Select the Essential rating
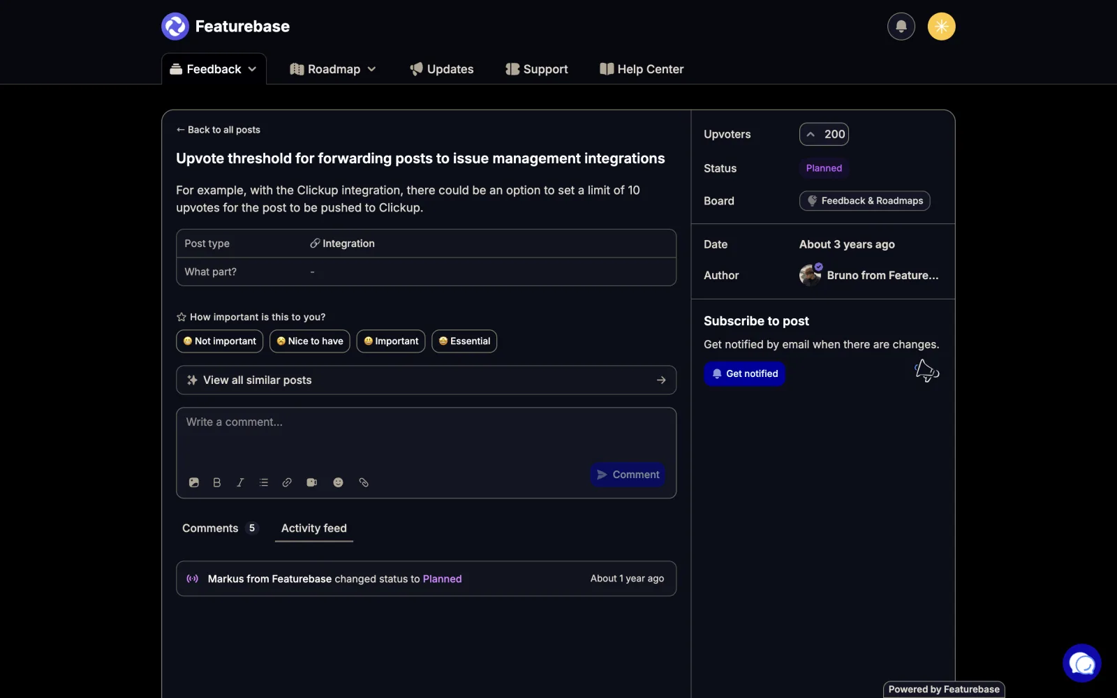This screenshot has width=1117, height=698. [464, 341]
